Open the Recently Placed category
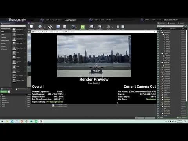 [6, 29]
